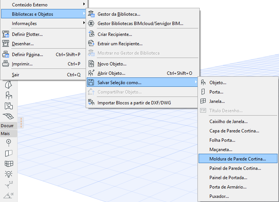Click the chair icon beside Objeto

pos(203,82)
